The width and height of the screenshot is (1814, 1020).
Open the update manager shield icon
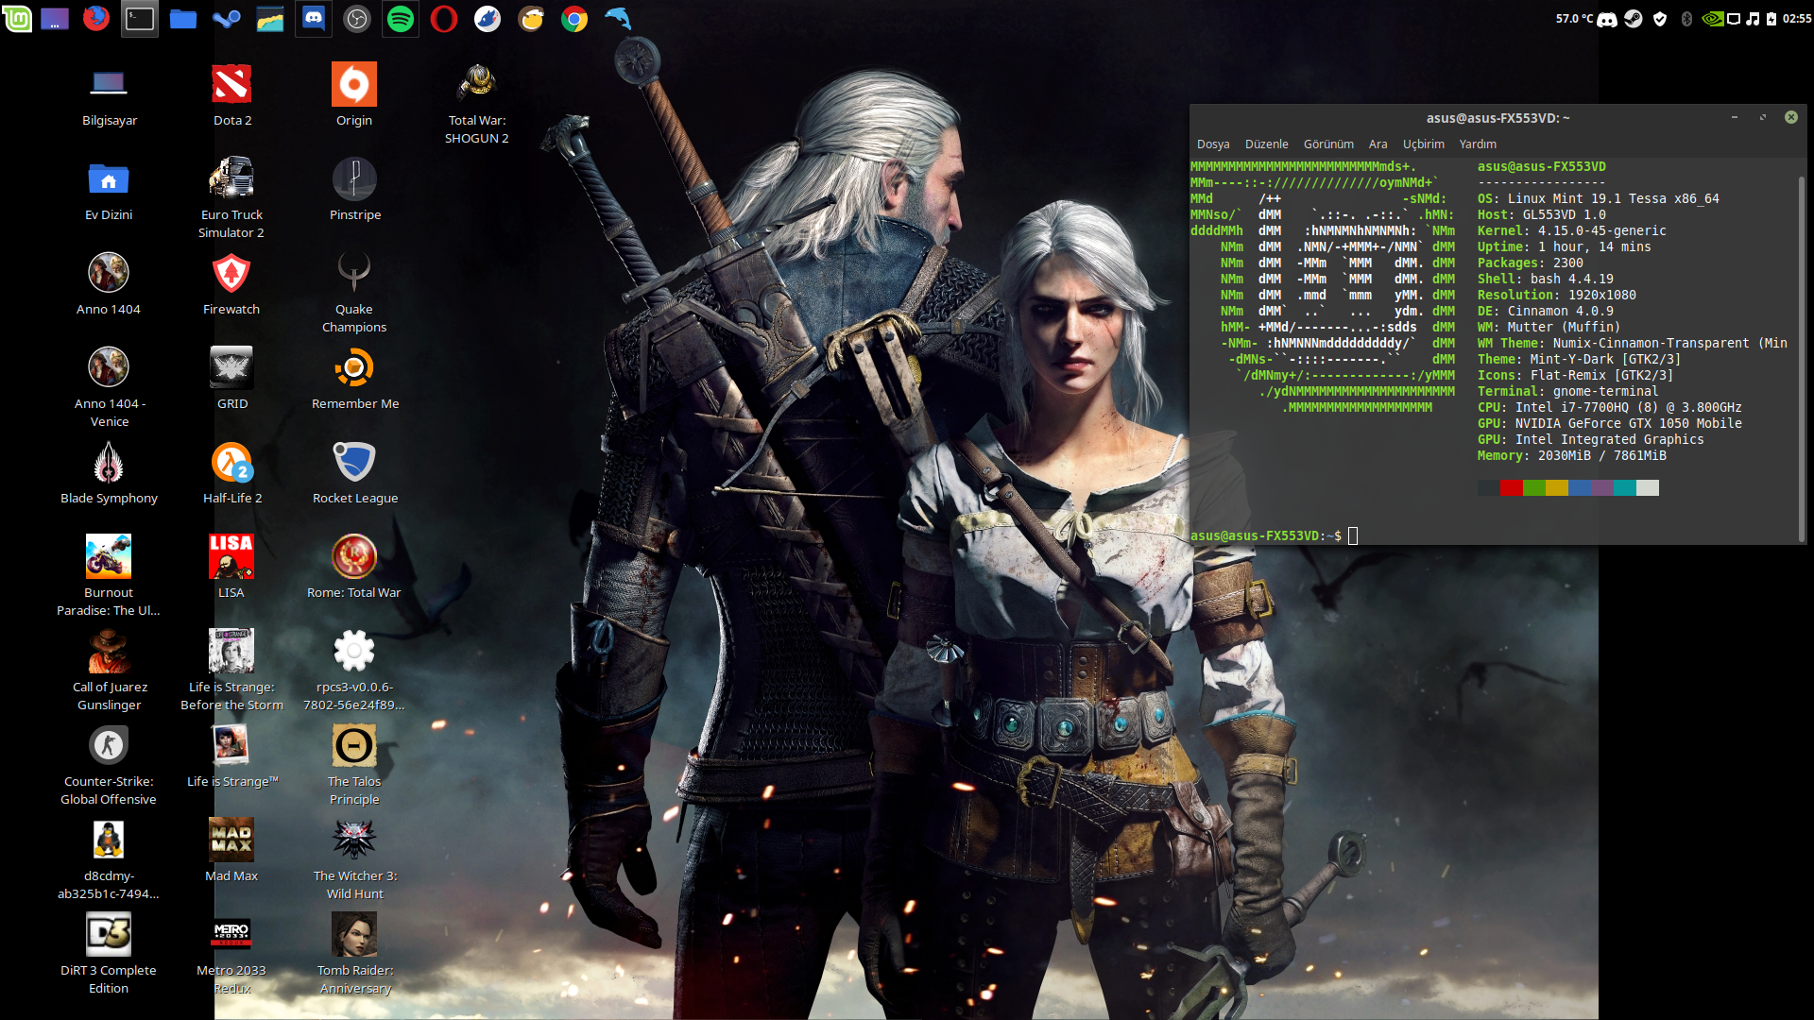click(x=1660, y=19)
